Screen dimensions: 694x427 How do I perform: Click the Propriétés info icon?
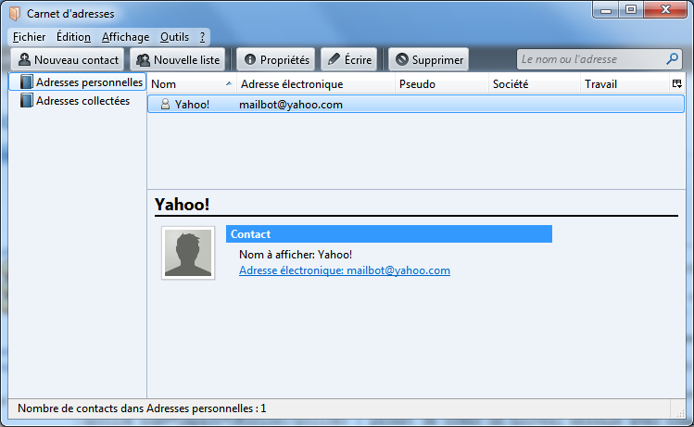[x=250, y=59]
